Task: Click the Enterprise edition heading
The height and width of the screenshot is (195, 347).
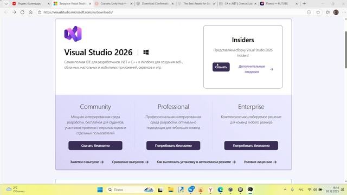Action: 251,107
